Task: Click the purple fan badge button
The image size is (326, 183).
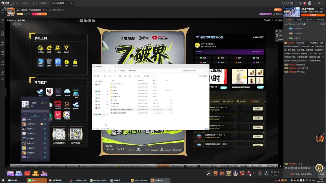Action: click(265, 14)
